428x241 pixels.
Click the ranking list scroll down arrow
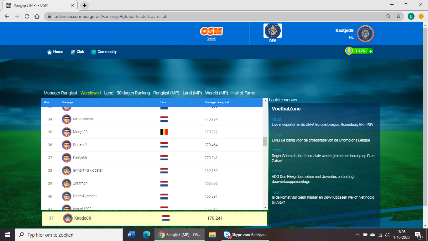click(265, 207)
